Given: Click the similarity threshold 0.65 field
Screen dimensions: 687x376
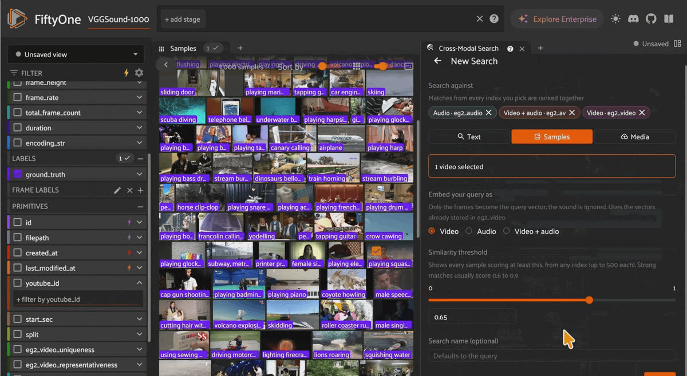Looking at the screenshot, I should (x=472, y=317).
